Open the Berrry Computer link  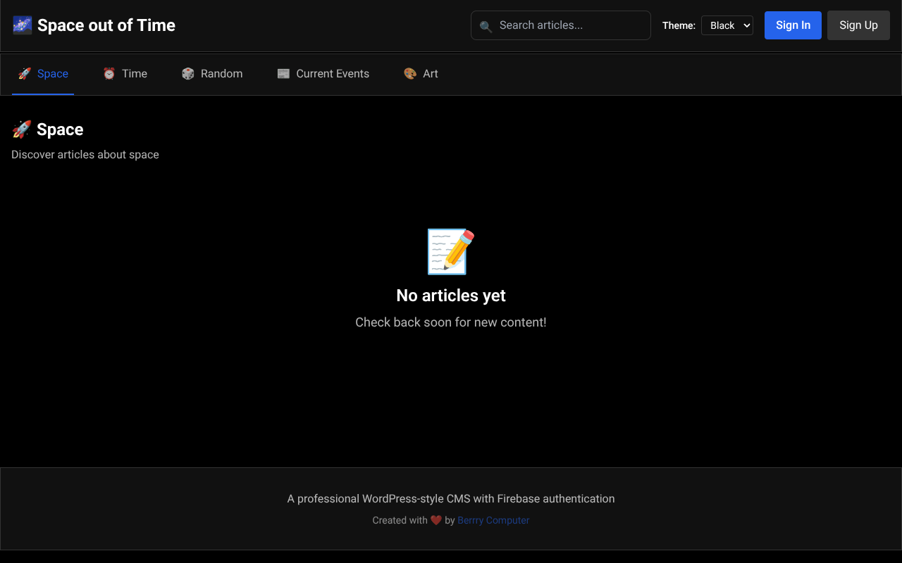tap(493, 520)
